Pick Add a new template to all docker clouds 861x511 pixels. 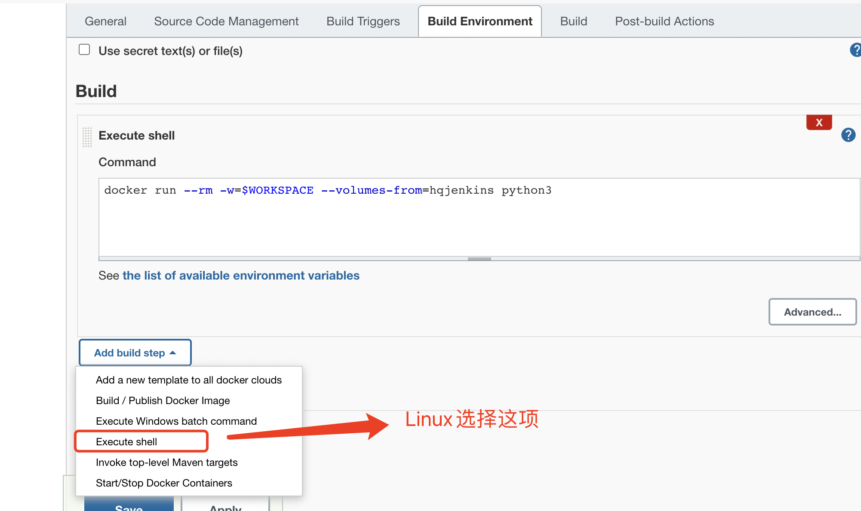(x=188, y=380)
